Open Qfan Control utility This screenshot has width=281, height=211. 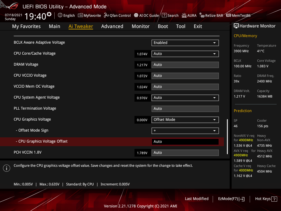[x=117, y=15]
